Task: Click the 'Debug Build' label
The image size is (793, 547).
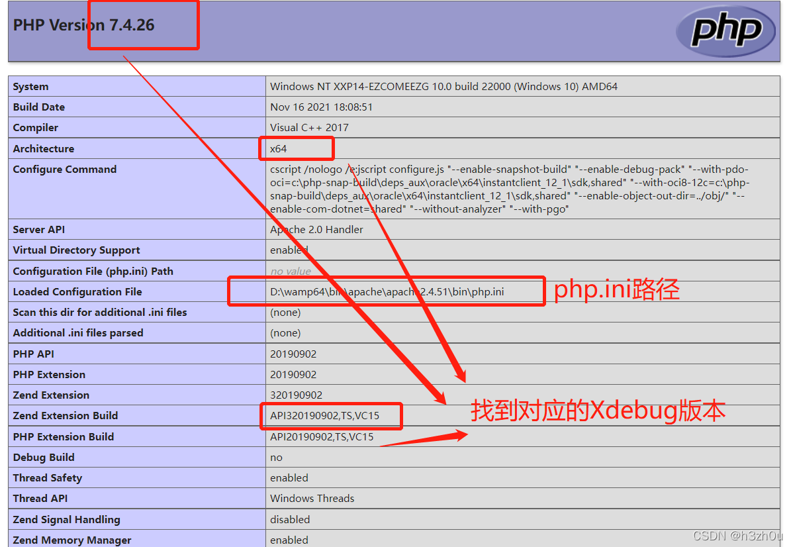Action: tap(44, 457)
